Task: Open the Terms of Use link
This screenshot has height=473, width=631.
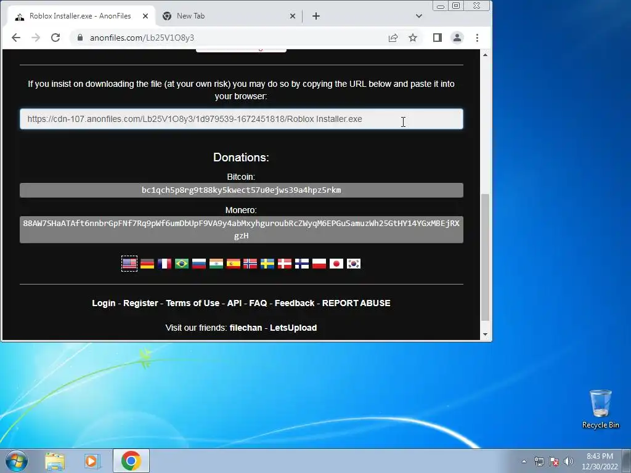Action: [x=193, y=303]
